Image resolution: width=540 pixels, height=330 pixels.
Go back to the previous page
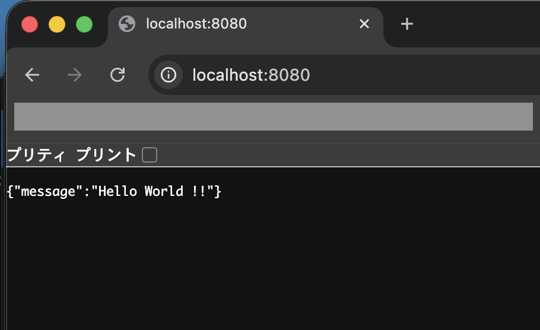tap(32, 75)
